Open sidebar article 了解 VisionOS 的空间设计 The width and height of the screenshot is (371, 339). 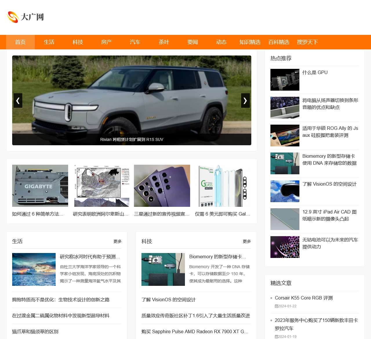tap(330, 184)
